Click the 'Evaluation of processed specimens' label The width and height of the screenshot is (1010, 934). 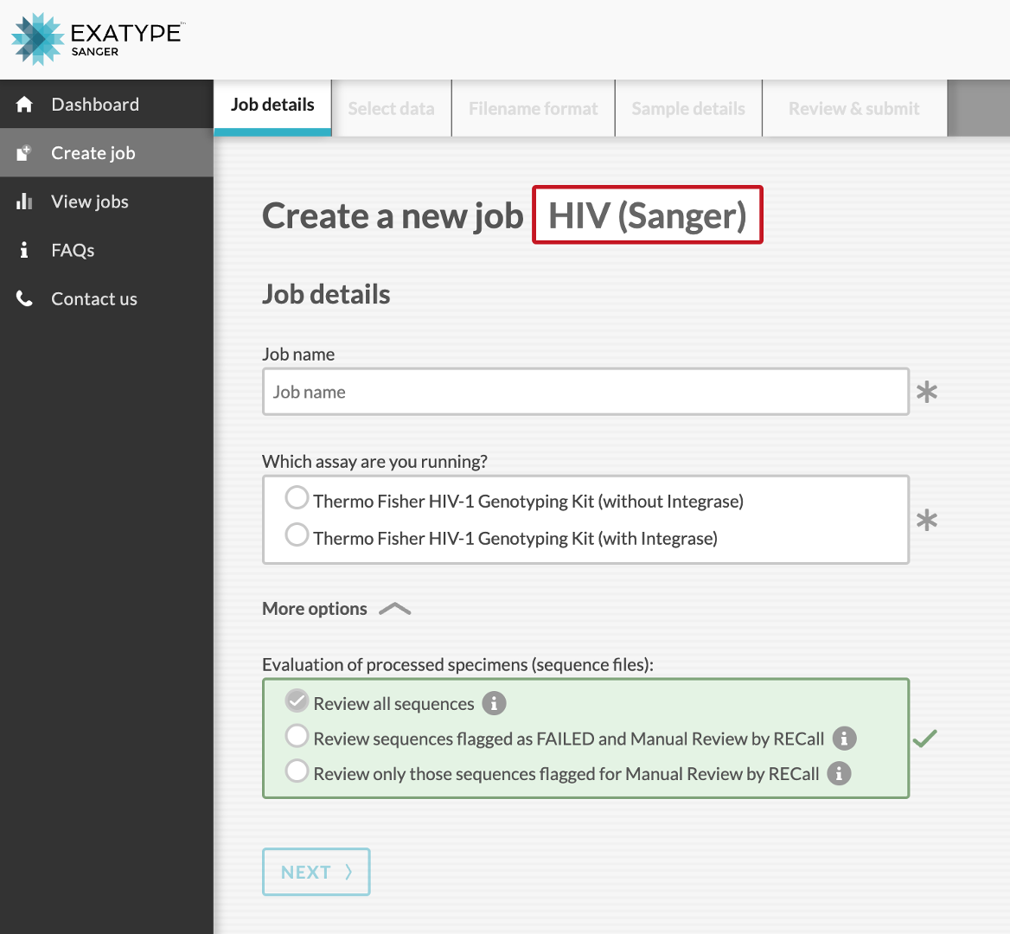458,664
